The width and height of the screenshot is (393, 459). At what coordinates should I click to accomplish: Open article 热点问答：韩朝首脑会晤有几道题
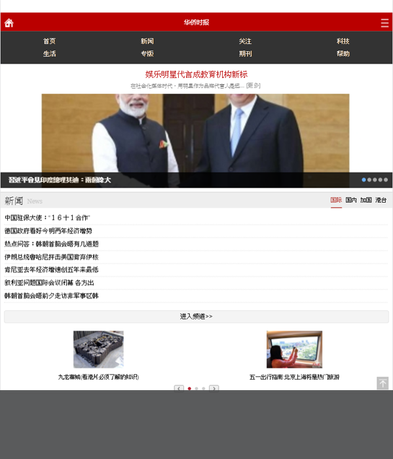[52, 244]
